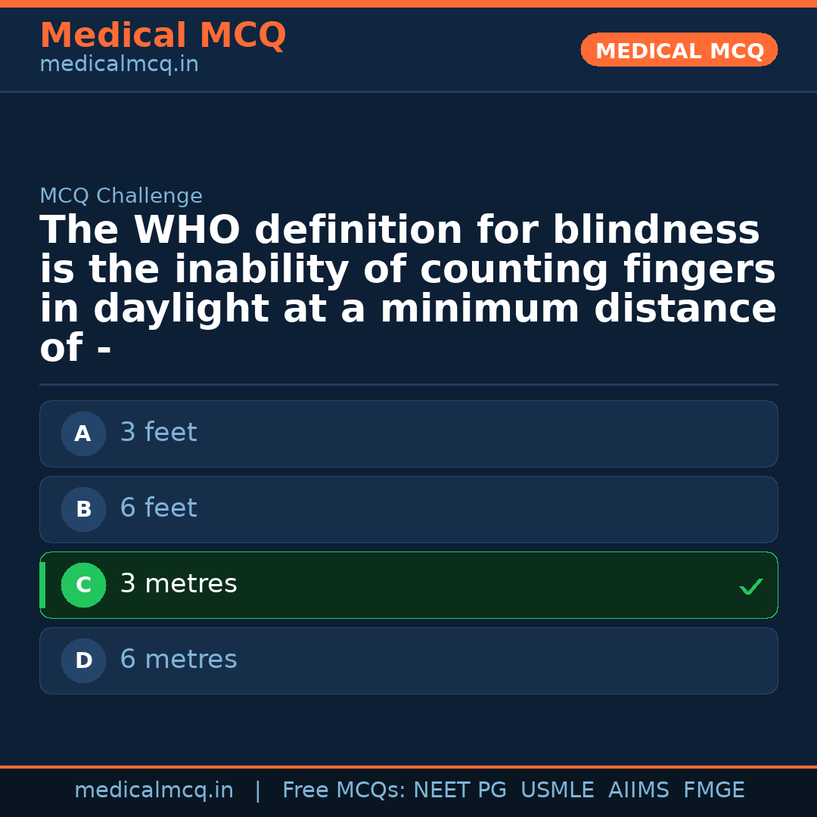Pick the "6 metres" answer option
This screenshot has height=817, width=817.
179,660
